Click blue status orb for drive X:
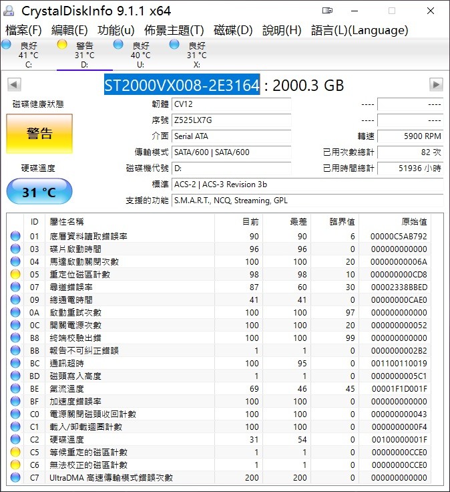Viewport: 450px width, 492px height. [174, 44]
